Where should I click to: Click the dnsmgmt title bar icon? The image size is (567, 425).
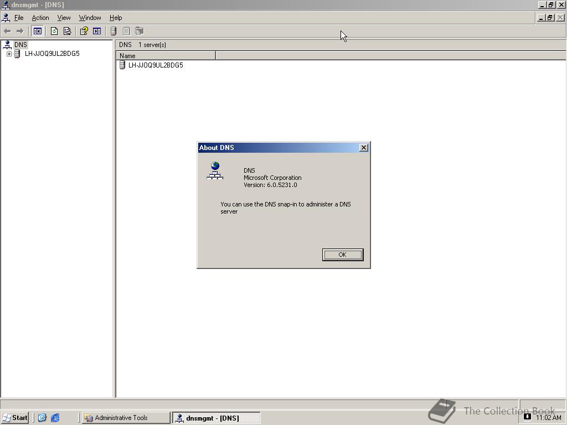(6, 4)
